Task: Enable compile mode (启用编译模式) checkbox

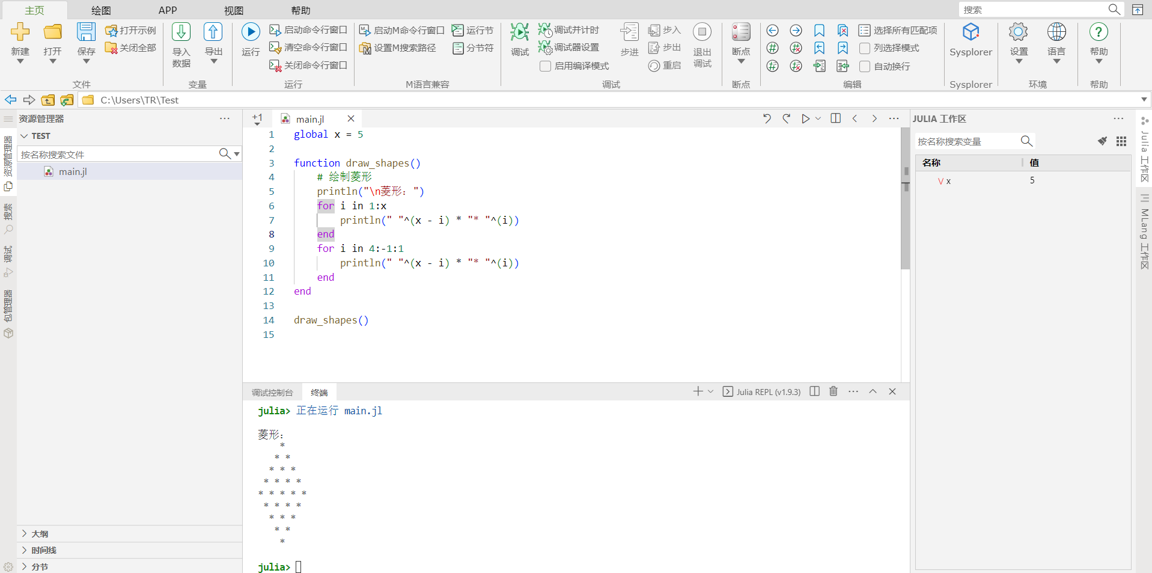Action: (x=546, y=66)
